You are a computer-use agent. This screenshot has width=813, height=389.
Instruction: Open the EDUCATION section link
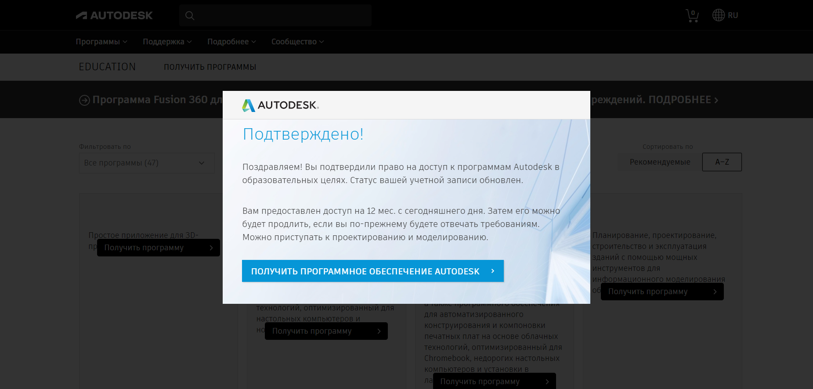click(x=107, y=67)
